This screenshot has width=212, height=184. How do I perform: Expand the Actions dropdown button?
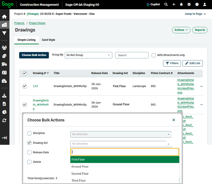(181, 30)
